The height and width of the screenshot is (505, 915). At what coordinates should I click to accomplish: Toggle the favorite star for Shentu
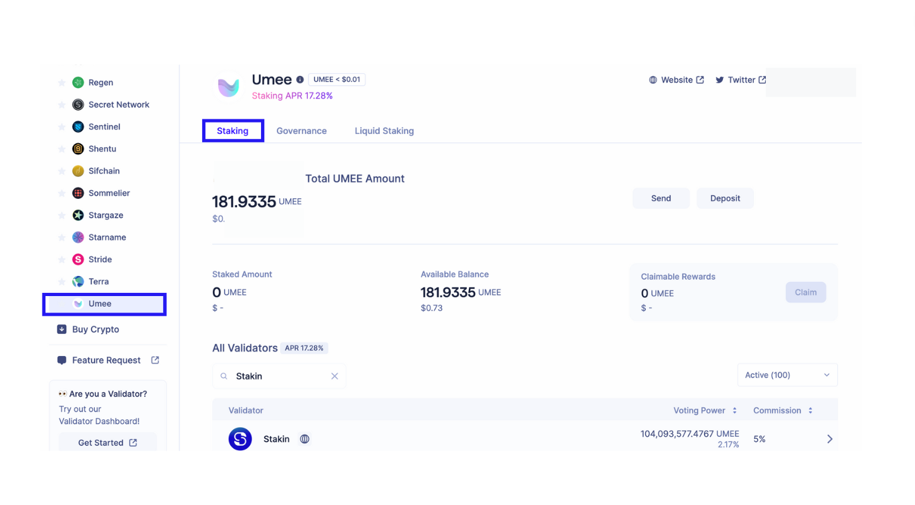(x=62, y=149)
